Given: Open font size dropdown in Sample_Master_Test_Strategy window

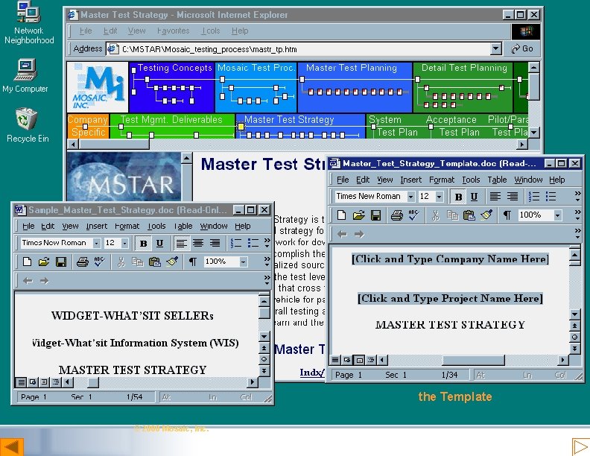Looking at the screenshot, I should 124,243.
